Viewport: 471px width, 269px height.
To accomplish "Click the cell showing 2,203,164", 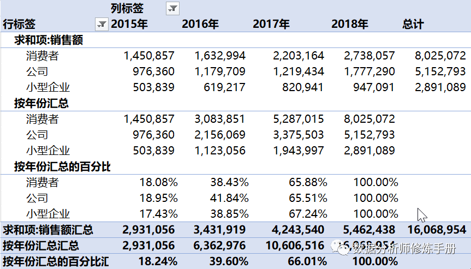I will click(299, 56).
